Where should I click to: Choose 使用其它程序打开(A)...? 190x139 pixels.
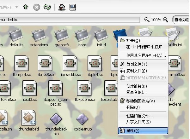[x=143, y=55]
